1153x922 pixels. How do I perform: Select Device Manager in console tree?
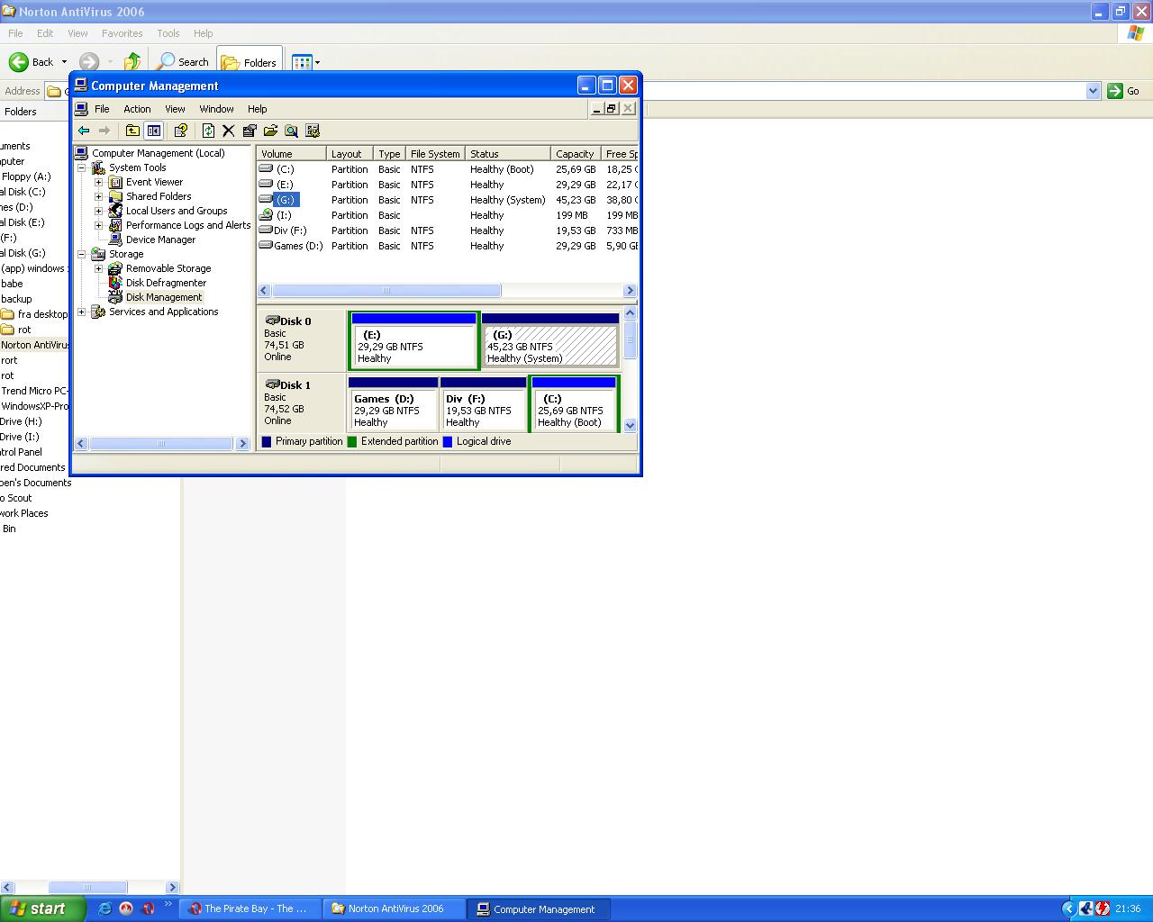tap(160, 240)
